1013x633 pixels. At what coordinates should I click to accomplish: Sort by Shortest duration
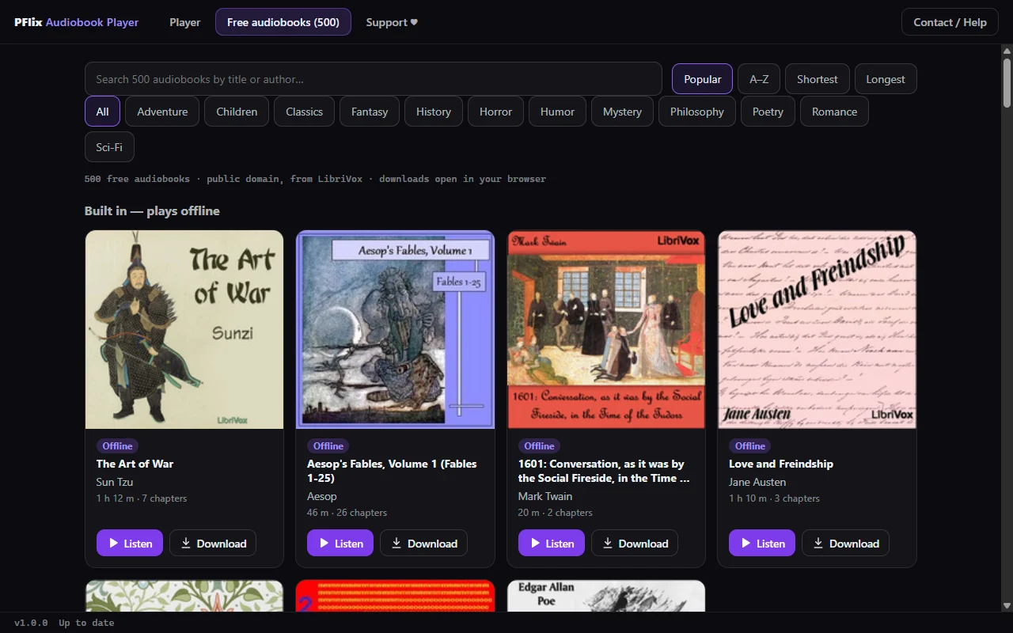(818, 79)
